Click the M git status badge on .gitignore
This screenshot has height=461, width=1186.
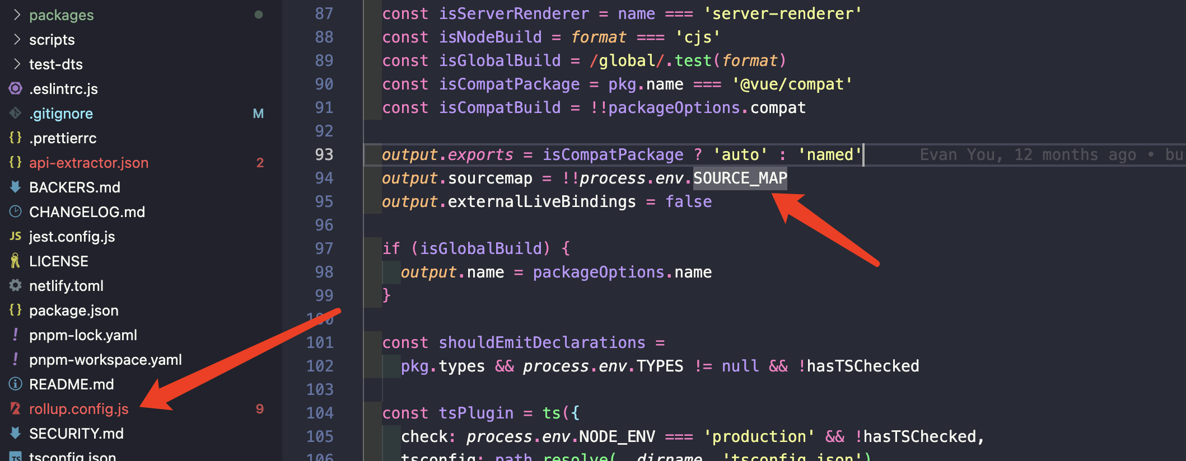coord(258,114)
